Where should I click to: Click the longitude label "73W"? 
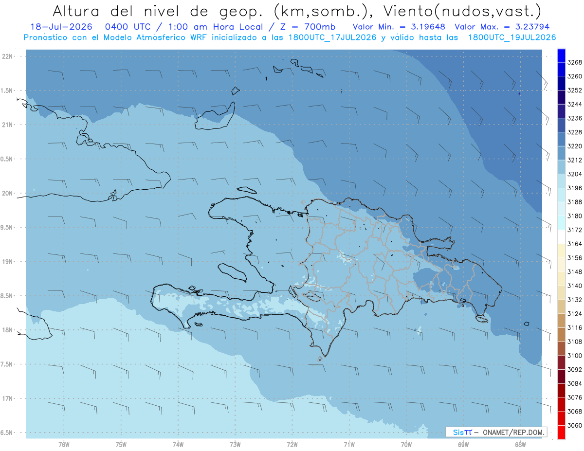235,444
